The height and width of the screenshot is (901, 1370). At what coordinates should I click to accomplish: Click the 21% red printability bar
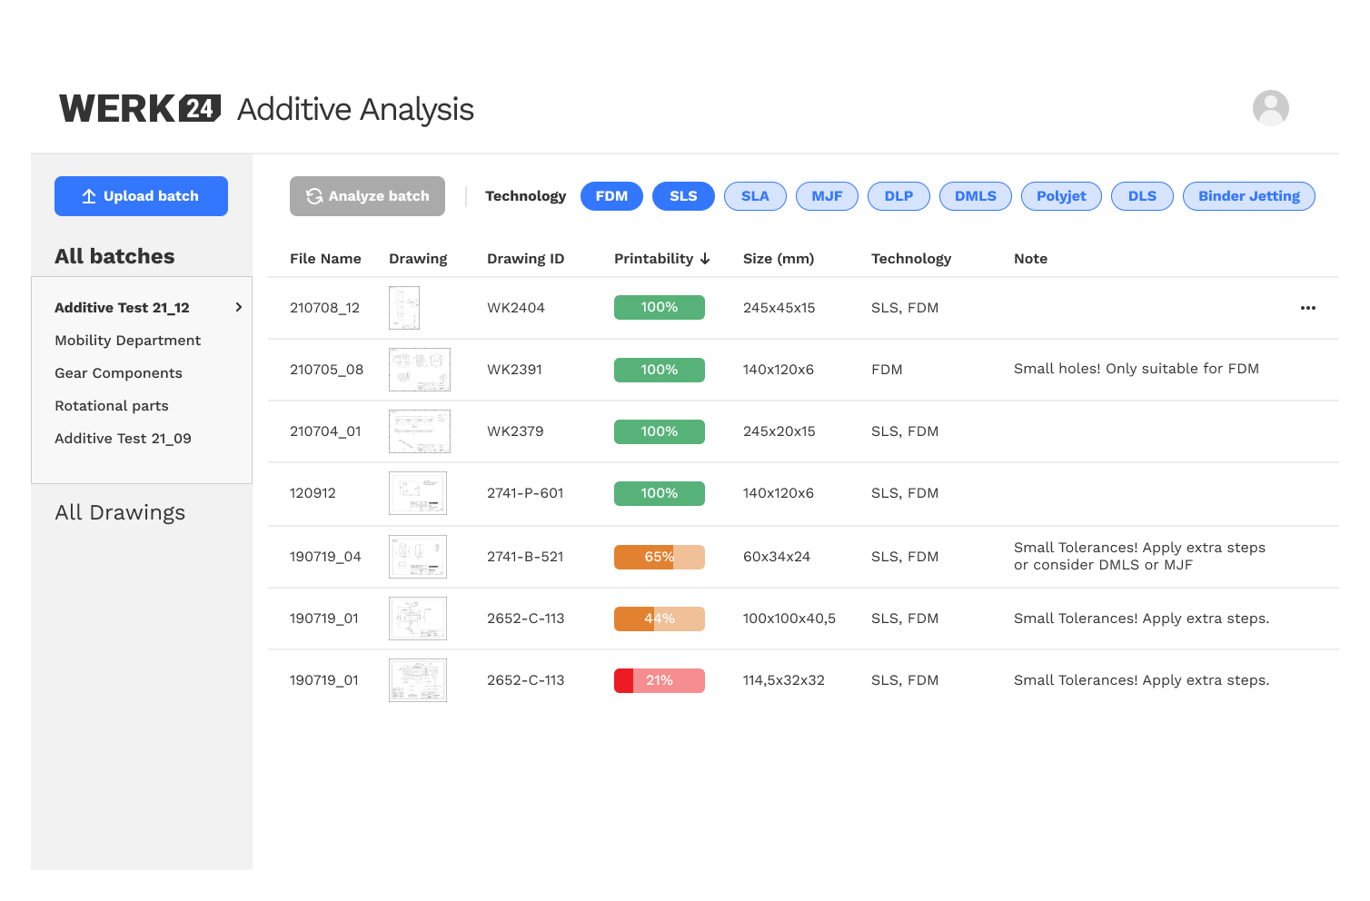pyautogui.click(x=659, y=680)
